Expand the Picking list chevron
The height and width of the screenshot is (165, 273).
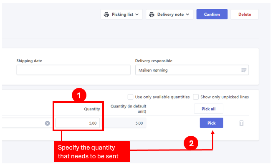click(x=137, y=15)
